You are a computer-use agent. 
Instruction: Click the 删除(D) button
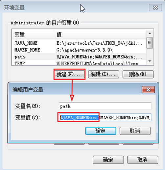(x=138, y=74)
